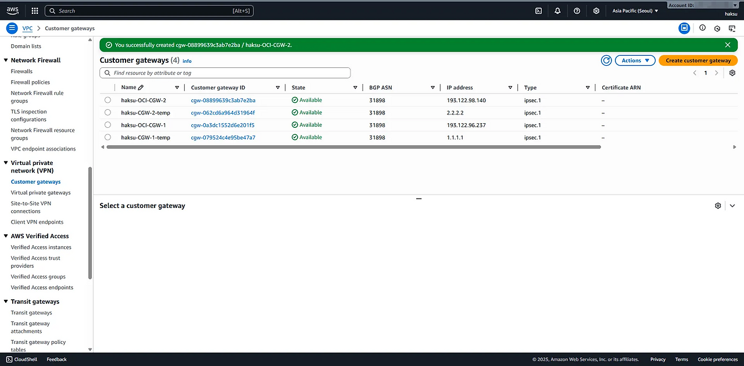
Task: Edit the Name column pencil icon
Action: pos(141,87)
